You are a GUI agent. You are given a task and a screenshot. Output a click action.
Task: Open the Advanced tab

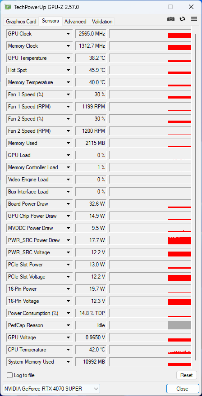click(x=75, y=22)
